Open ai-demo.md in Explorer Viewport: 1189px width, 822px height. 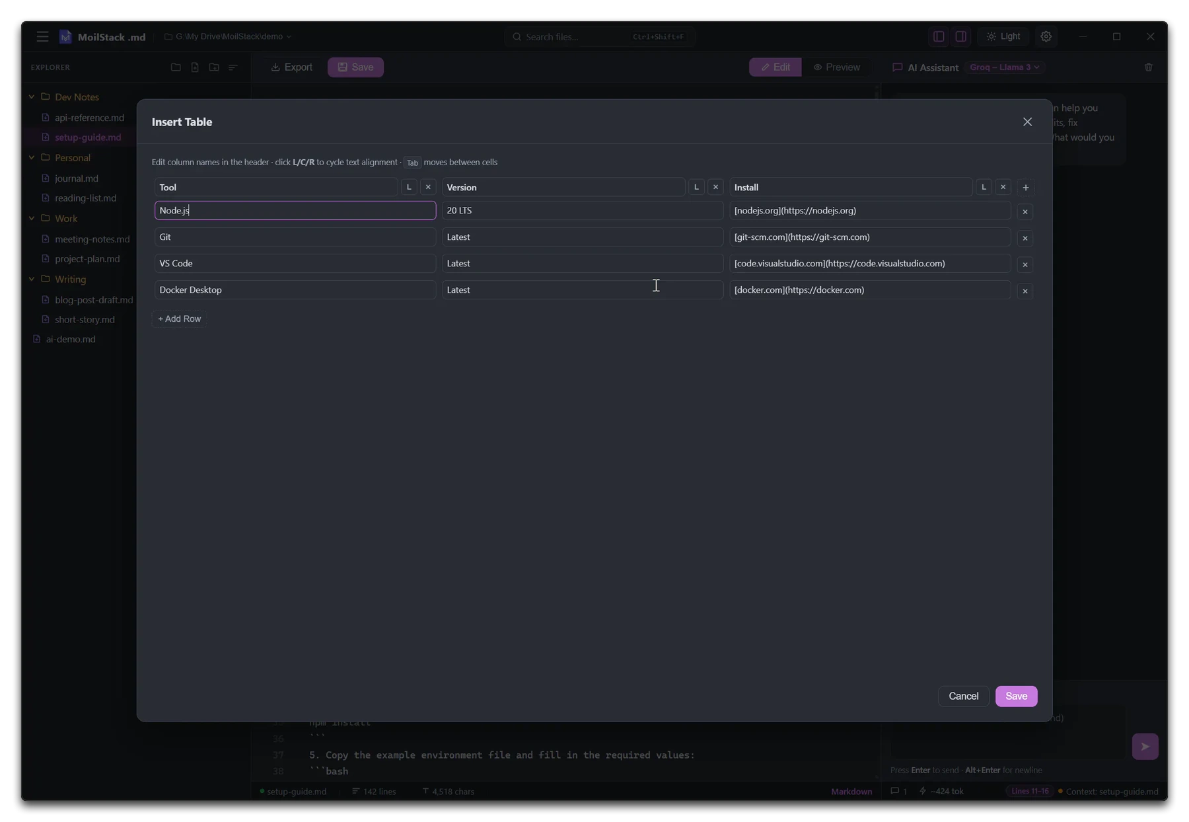pos(64,339)
